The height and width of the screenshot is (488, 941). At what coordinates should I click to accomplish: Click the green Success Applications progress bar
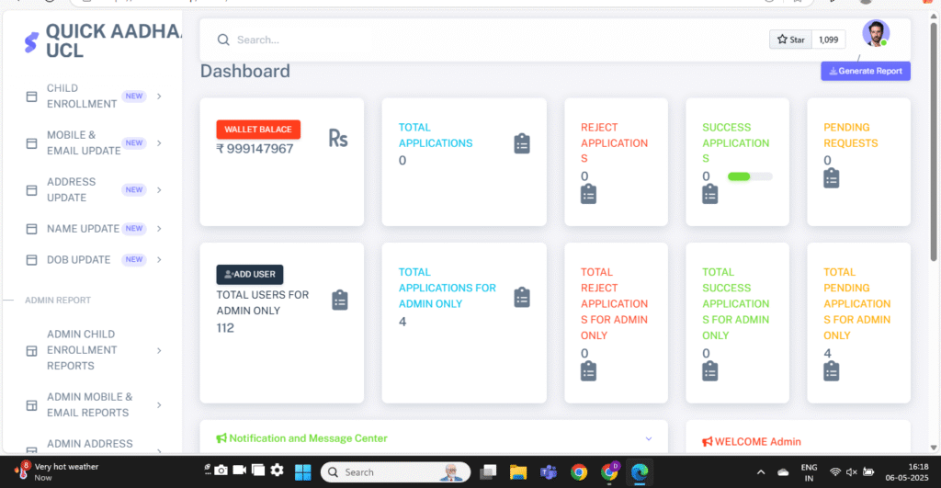coord(750,176)
